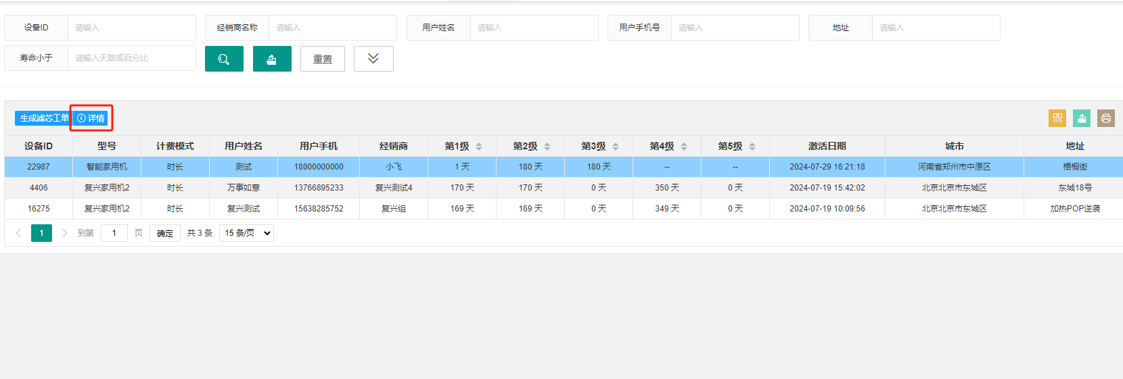Click the 确定 pagination confirm button
1123x379 pixels.
(165, 233)
